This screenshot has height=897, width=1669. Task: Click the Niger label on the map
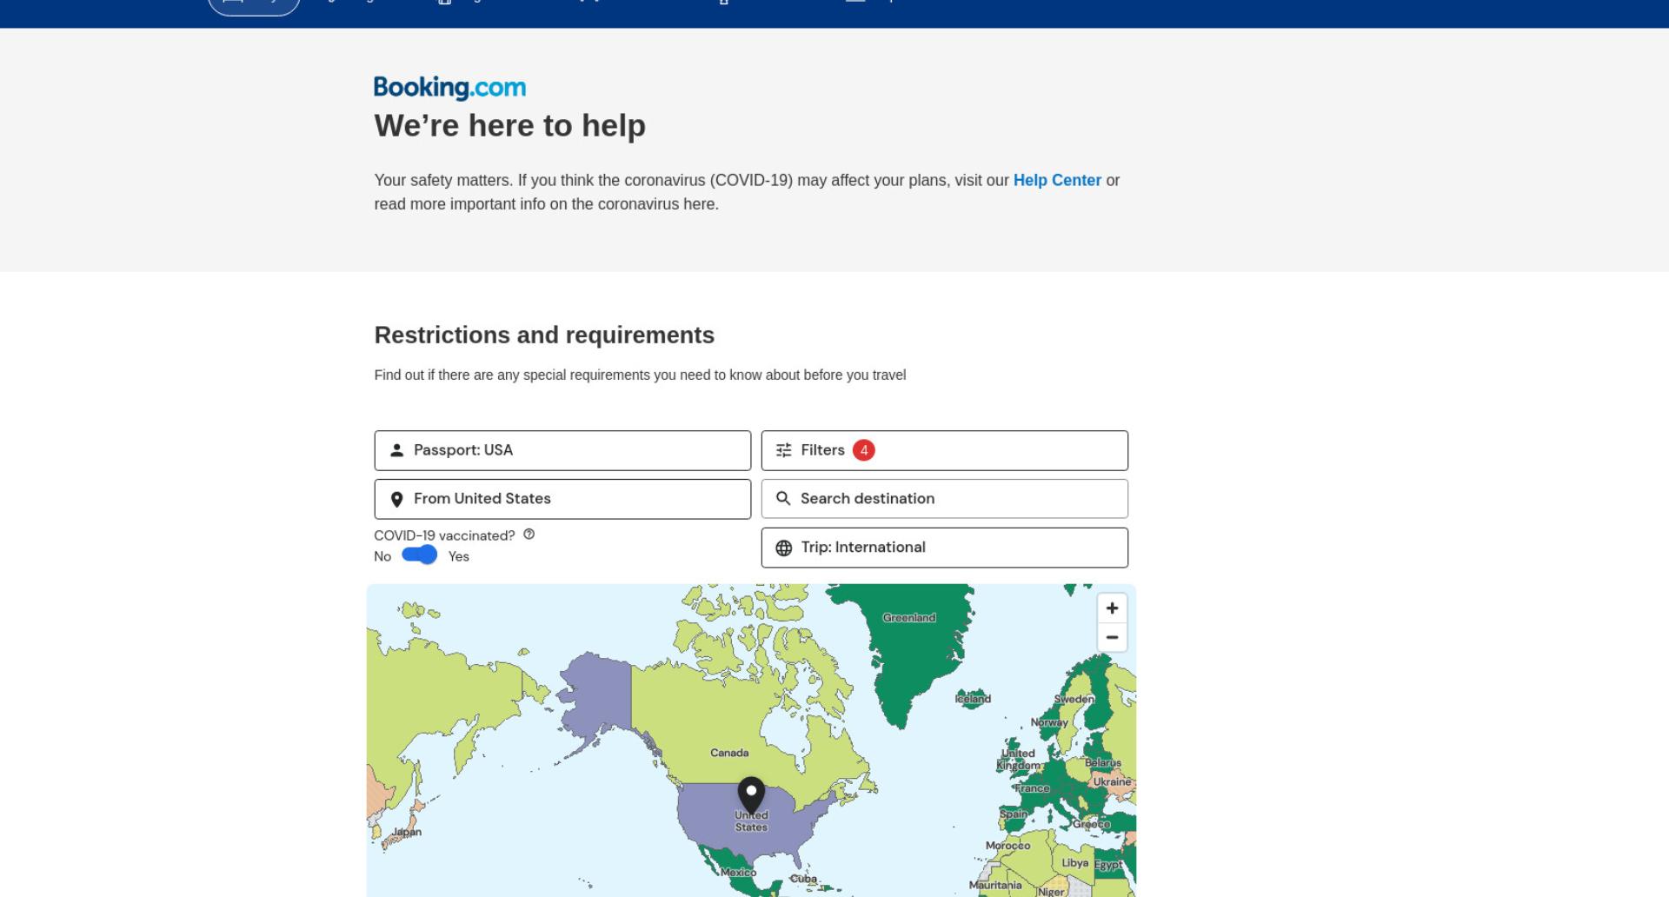pyautogui.click(x=1050, y=891)
